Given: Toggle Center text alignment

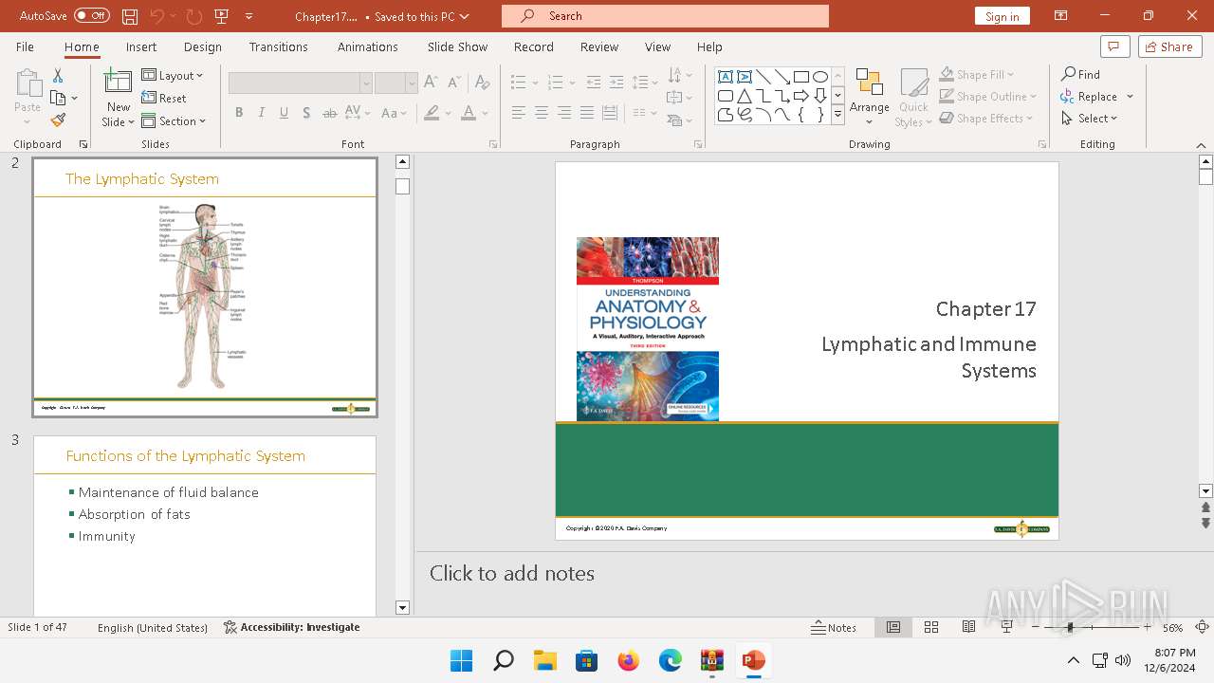Looking at the screenshot, I should pos(542,113).
